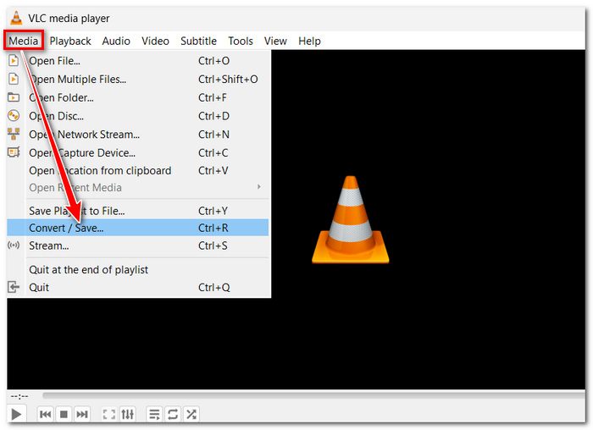Choose Open Folder... entry
Image resolution: width=593 pixels, height=430 pixels.
point(137,98)
